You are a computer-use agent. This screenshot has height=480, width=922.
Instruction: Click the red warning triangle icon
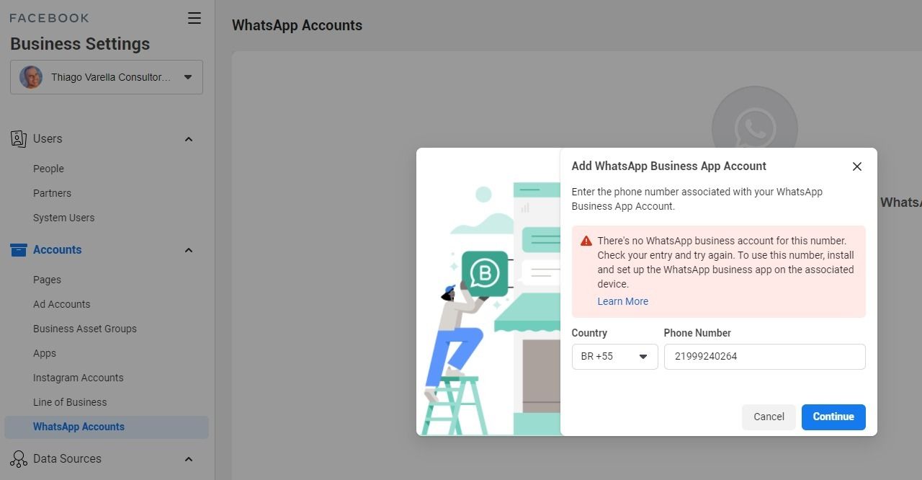point(586,241)
